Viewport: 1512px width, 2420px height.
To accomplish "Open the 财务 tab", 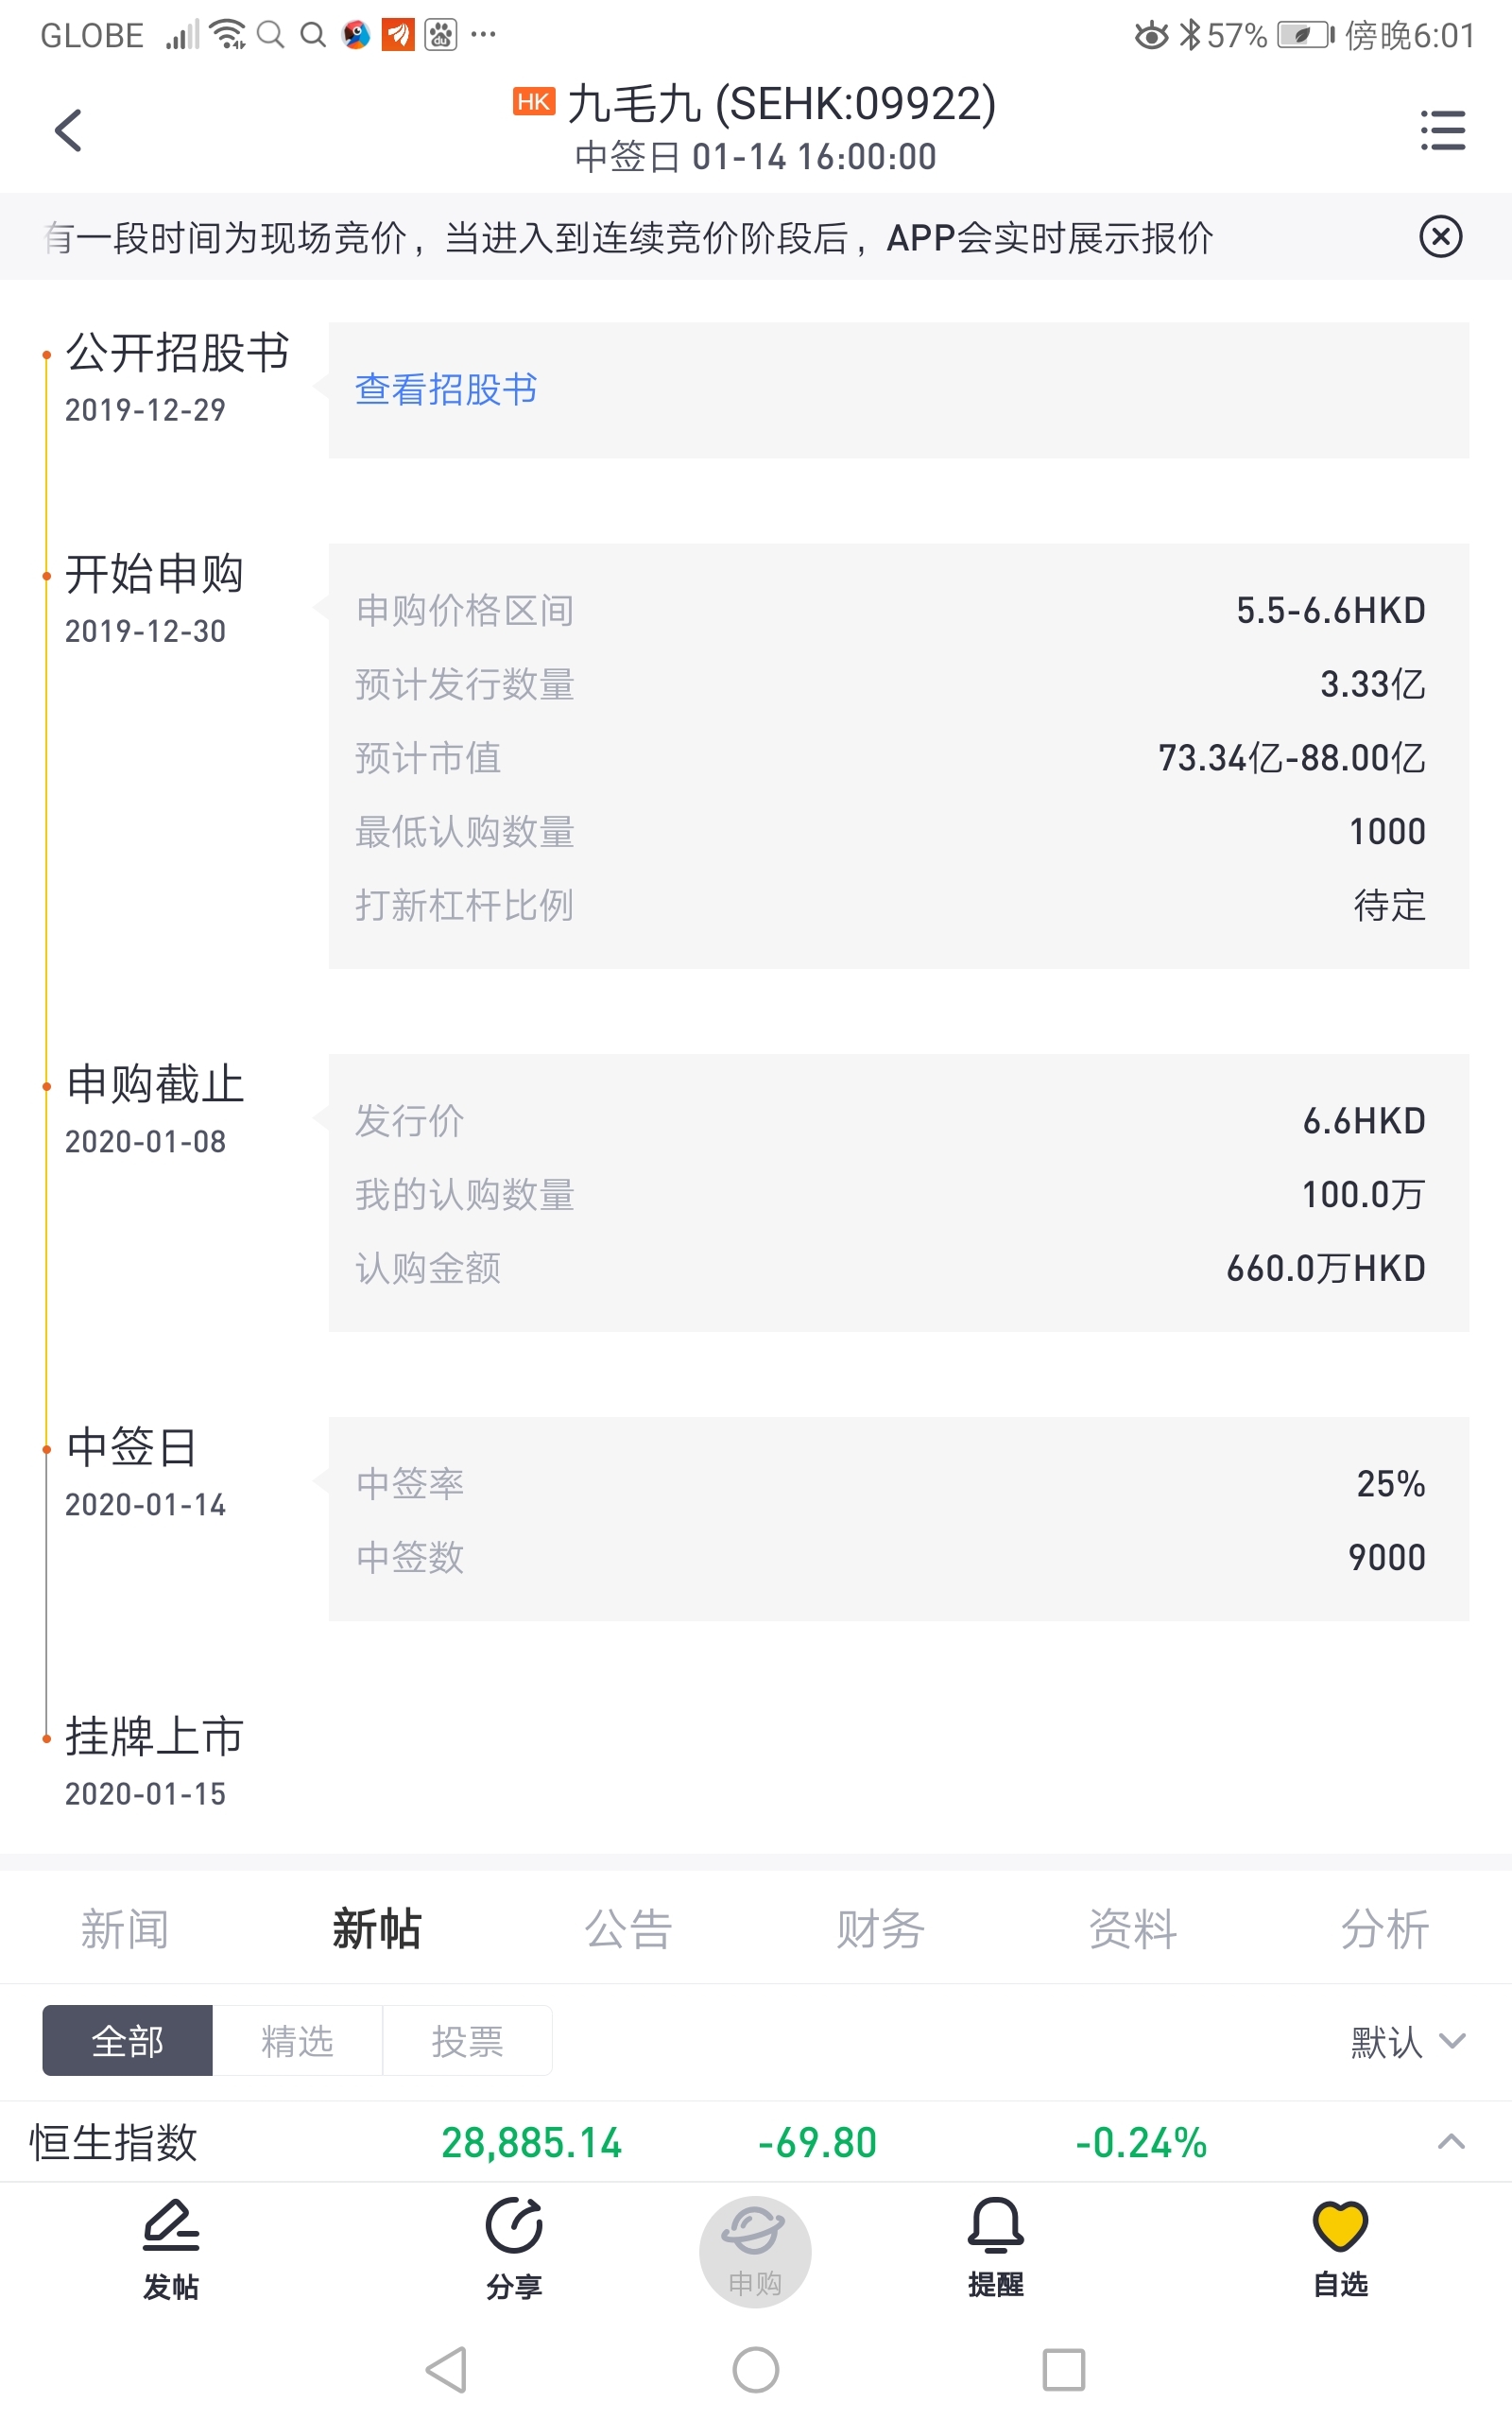I will pyautogui.click(x=880, y=1928).
